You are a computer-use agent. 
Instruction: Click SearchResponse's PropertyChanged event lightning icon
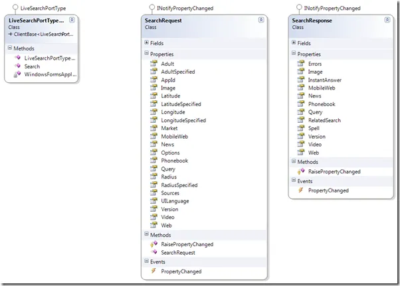pyautogui.click(x=300, y=190)
